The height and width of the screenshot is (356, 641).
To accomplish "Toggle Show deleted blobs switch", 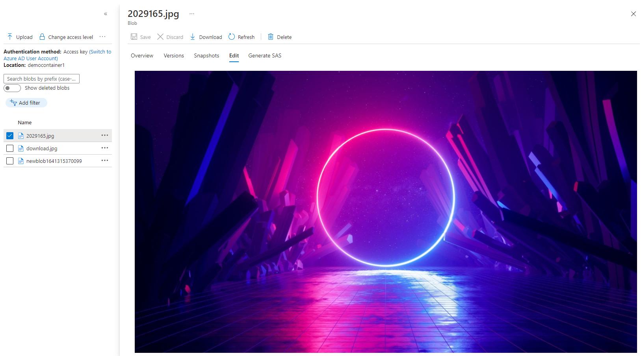I will 12,88.
